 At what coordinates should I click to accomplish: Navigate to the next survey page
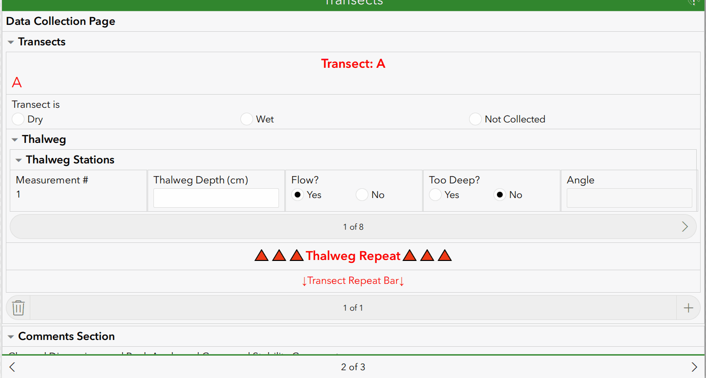[x=694, y=366]
